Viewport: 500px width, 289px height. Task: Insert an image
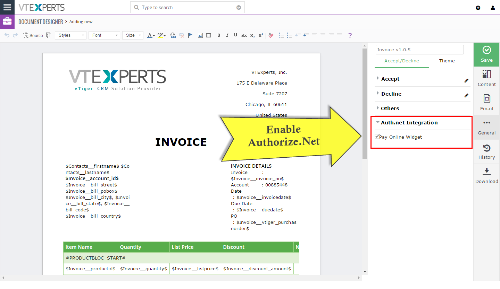click(200, 35)
